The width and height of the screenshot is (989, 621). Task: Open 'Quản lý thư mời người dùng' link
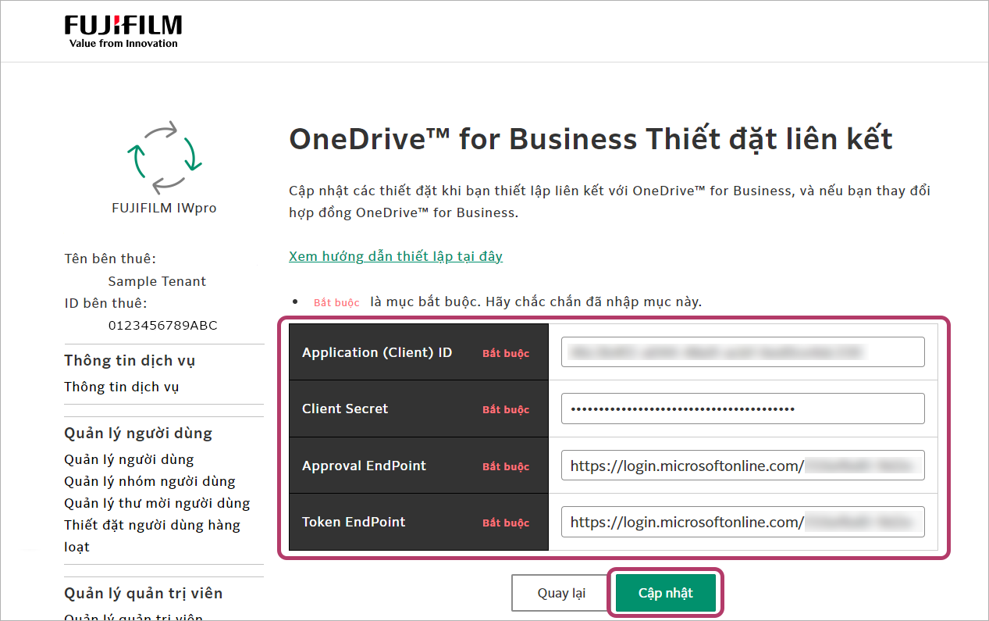pos(157,503)
